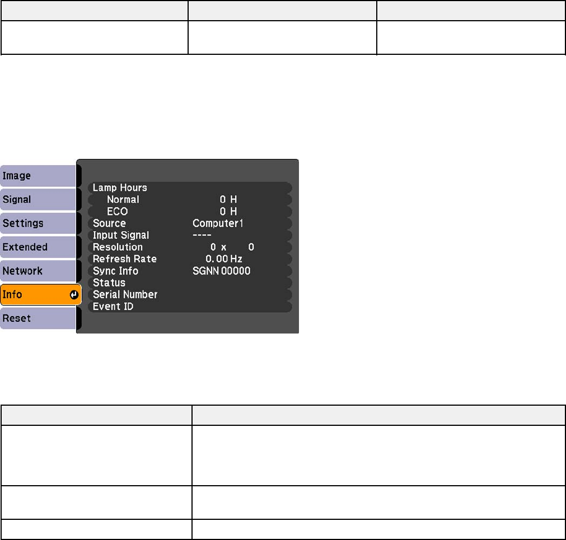566x540 pixels.
Task: Select the Extended menu tab
Action: point(38,247)
